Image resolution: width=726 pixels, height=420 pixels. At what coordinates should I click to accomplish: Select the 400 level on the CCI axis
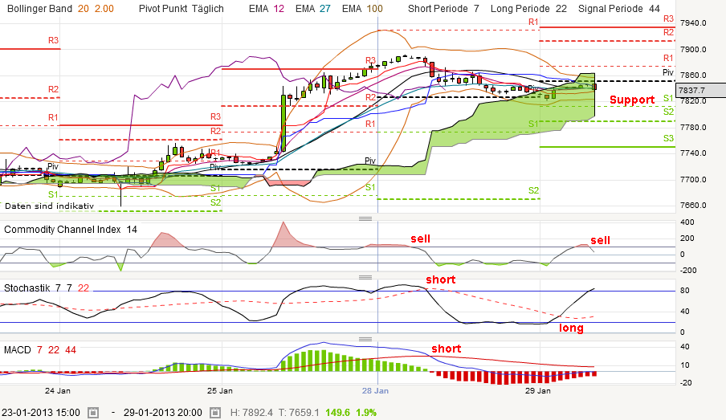point(687,222)
